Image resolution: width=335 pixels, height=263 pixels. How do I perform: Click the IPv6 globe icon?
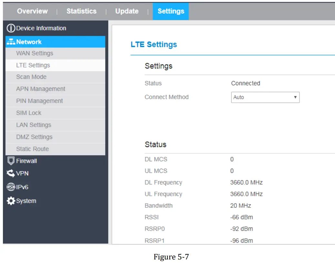tap(11, 187)
